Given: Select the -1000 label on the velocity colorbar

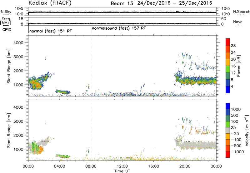Looking at the screenshot, I should tap(237, 152).
